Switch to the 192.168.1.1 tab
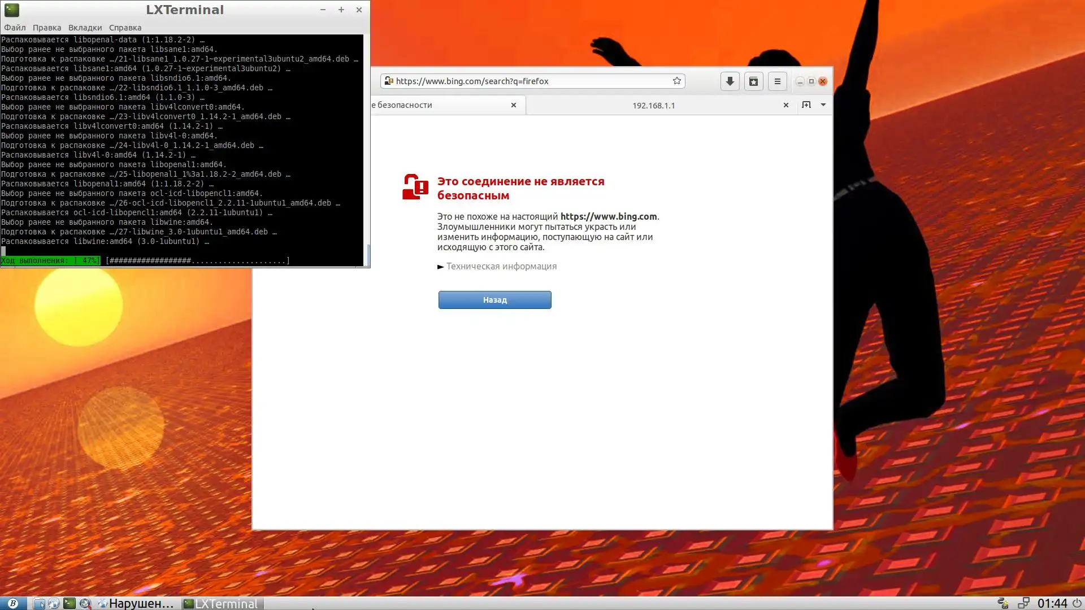Viewport: 1085px width, 610px height. (x=653, y=106)
